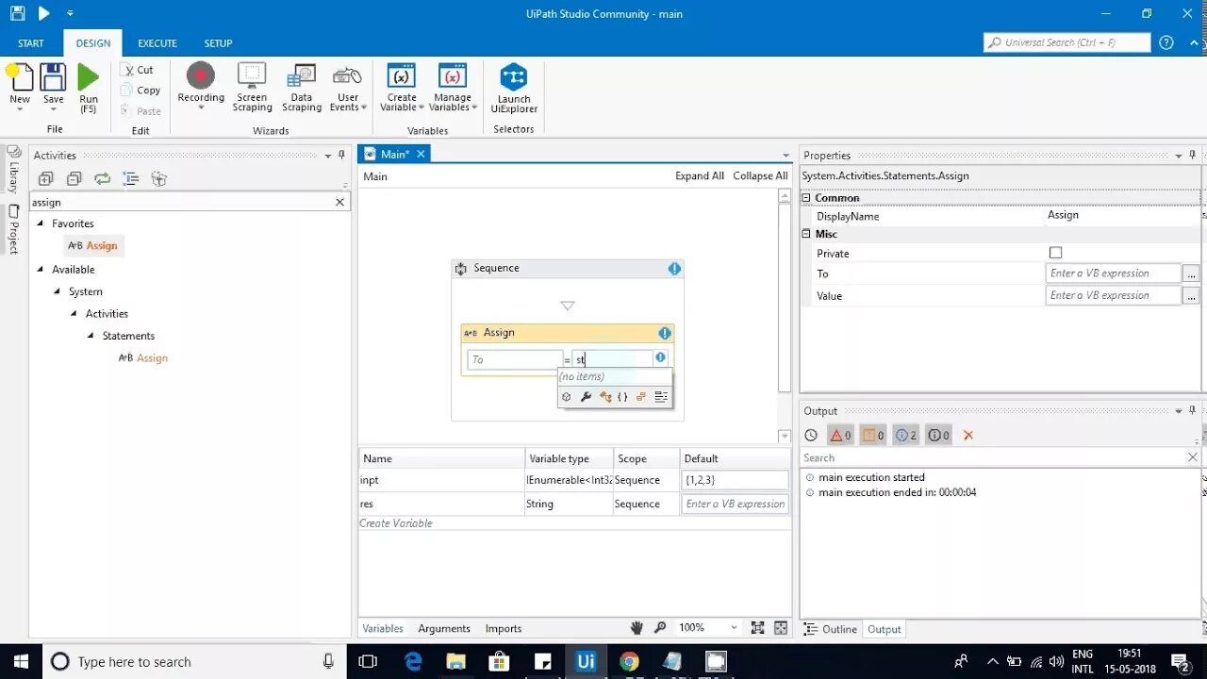Open the Recording dropdown arrow
Viewport: 1207px width, 679px height.
coord(201,108)
